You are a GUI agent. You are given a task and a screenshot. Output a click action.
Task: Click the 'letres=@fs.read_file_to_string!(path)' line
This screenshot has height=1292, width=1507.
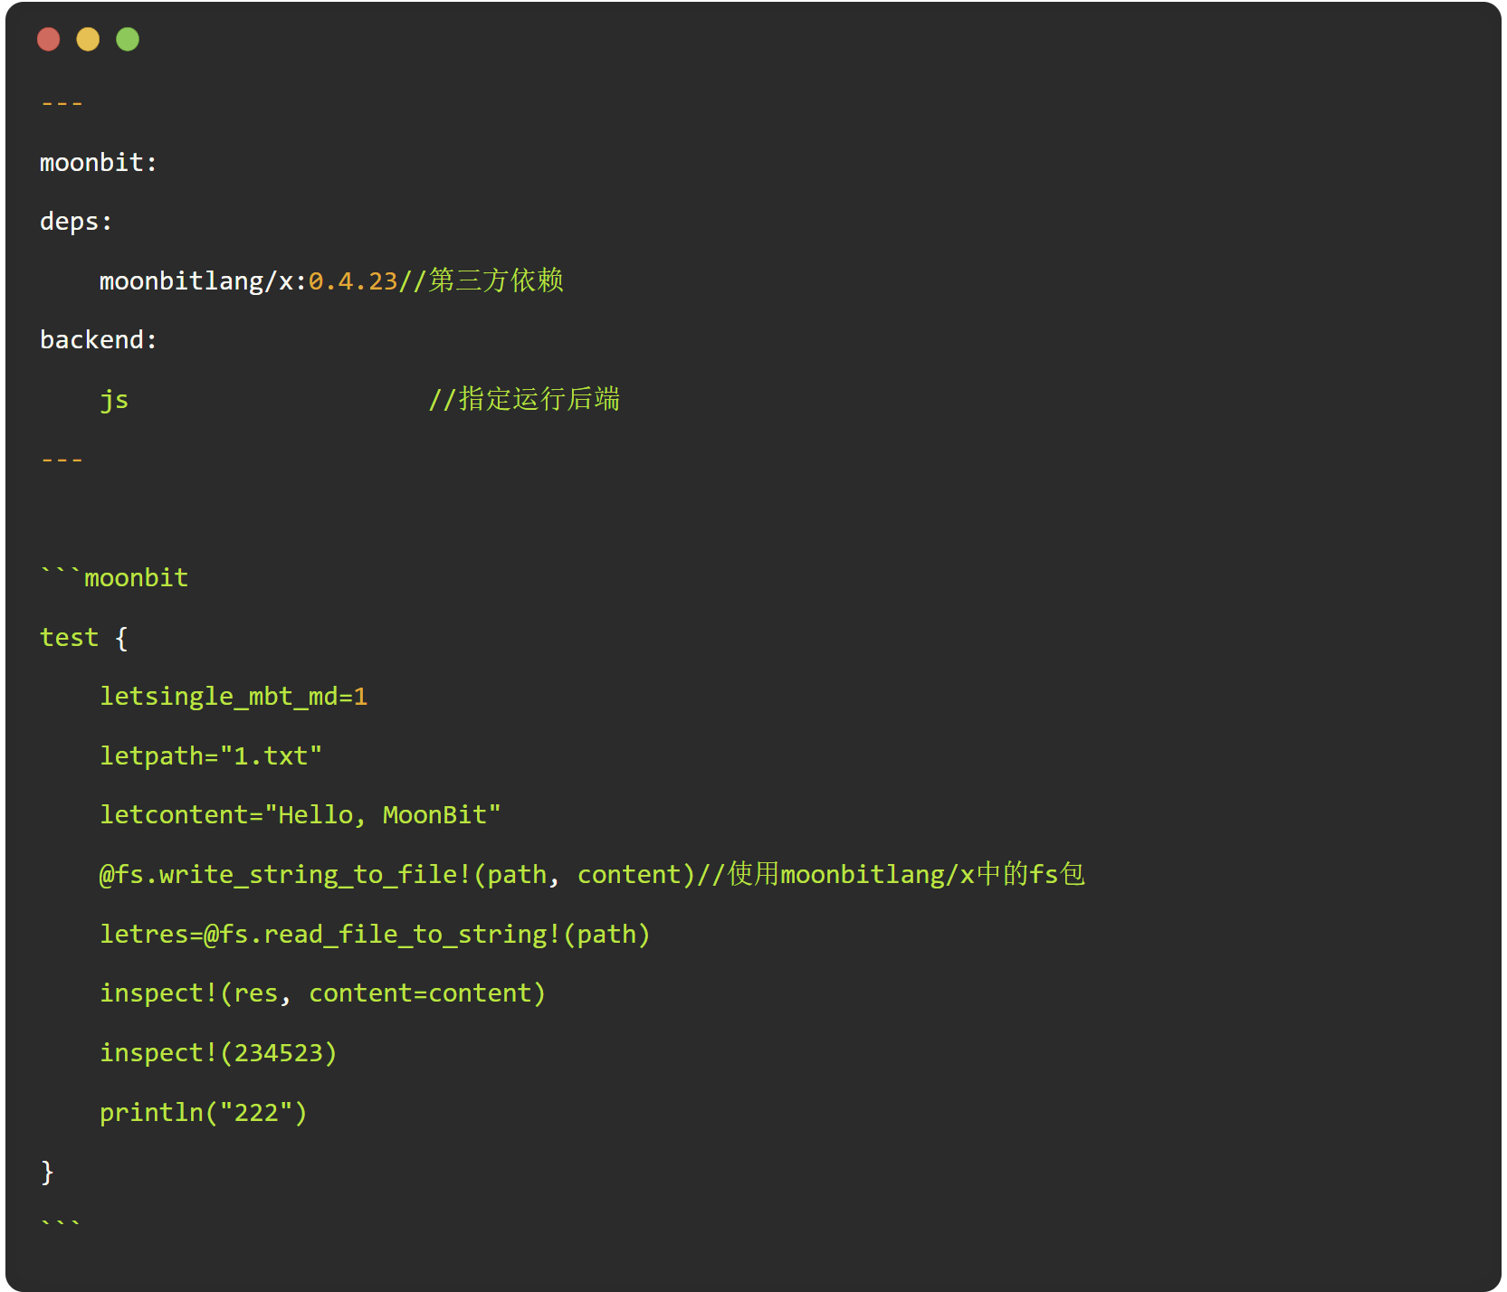click(x=375, y=935)
